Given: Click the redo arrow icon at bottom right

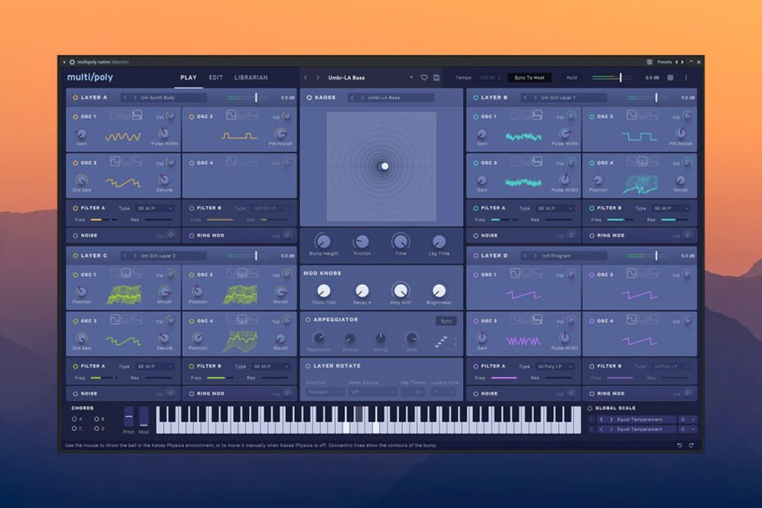Looking at the screenshot, I should point(692,445).
